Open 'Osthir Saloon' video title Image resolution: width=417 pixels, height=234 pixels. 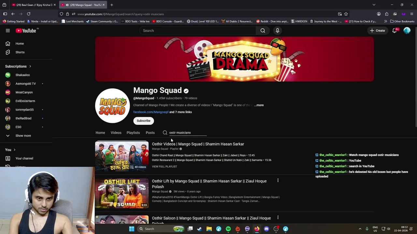pyautogui.click(x=211, y=220)
